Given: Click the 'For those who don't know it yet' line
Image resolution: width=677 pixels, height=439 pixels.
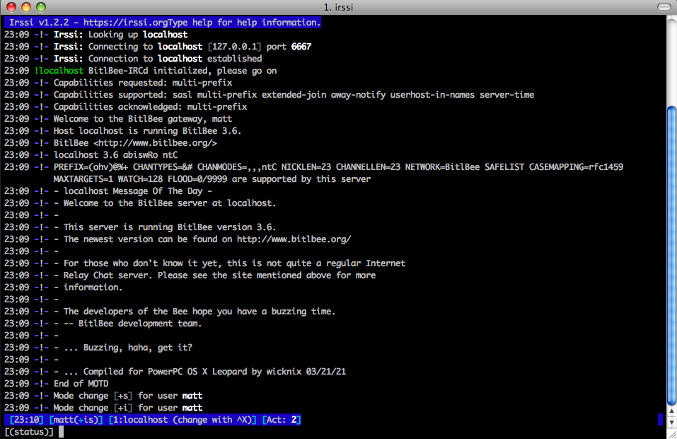Looking at the screenshot, I should (204, 263).
